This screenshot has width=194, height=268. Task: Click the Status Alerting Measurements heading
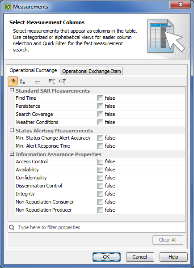click(54, 131)
